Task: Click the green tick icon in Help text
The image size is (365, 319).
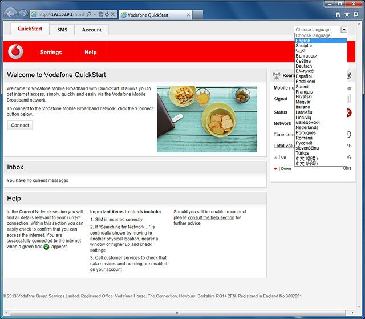Action: 47,247
